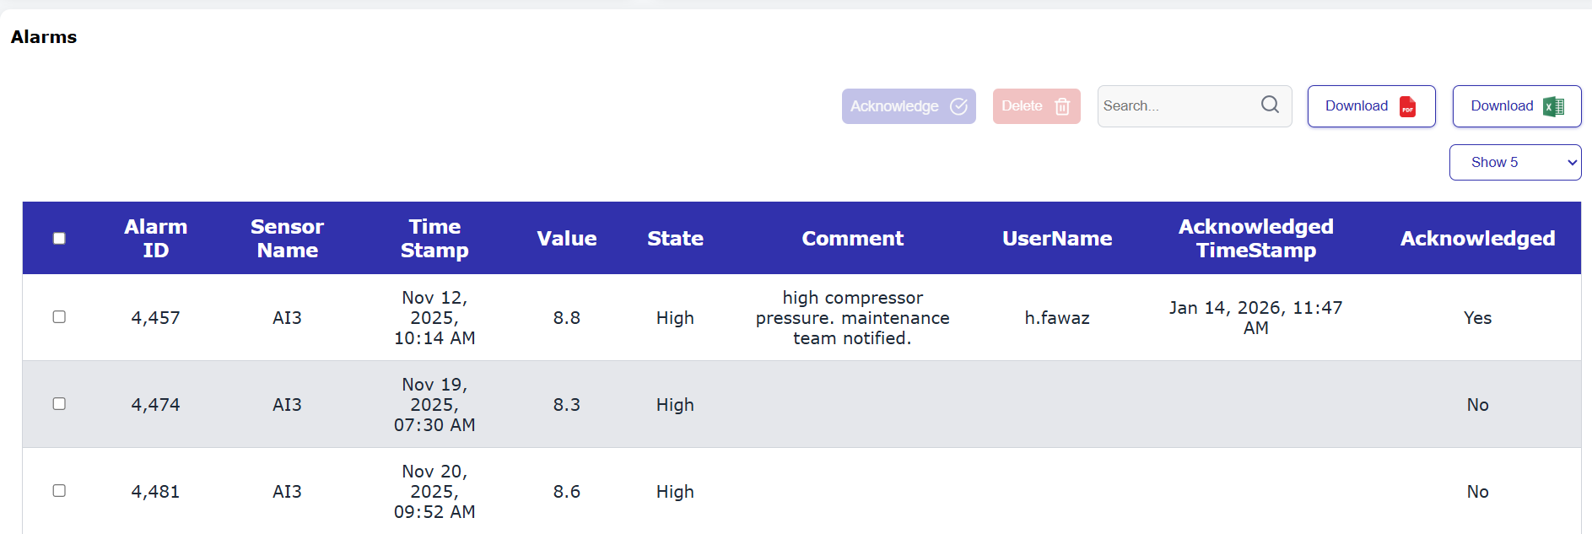The width and height of the screenshot is (1592, 534).
Task: Click the trash can icon on Delete
Action: tap(1062, 106)
